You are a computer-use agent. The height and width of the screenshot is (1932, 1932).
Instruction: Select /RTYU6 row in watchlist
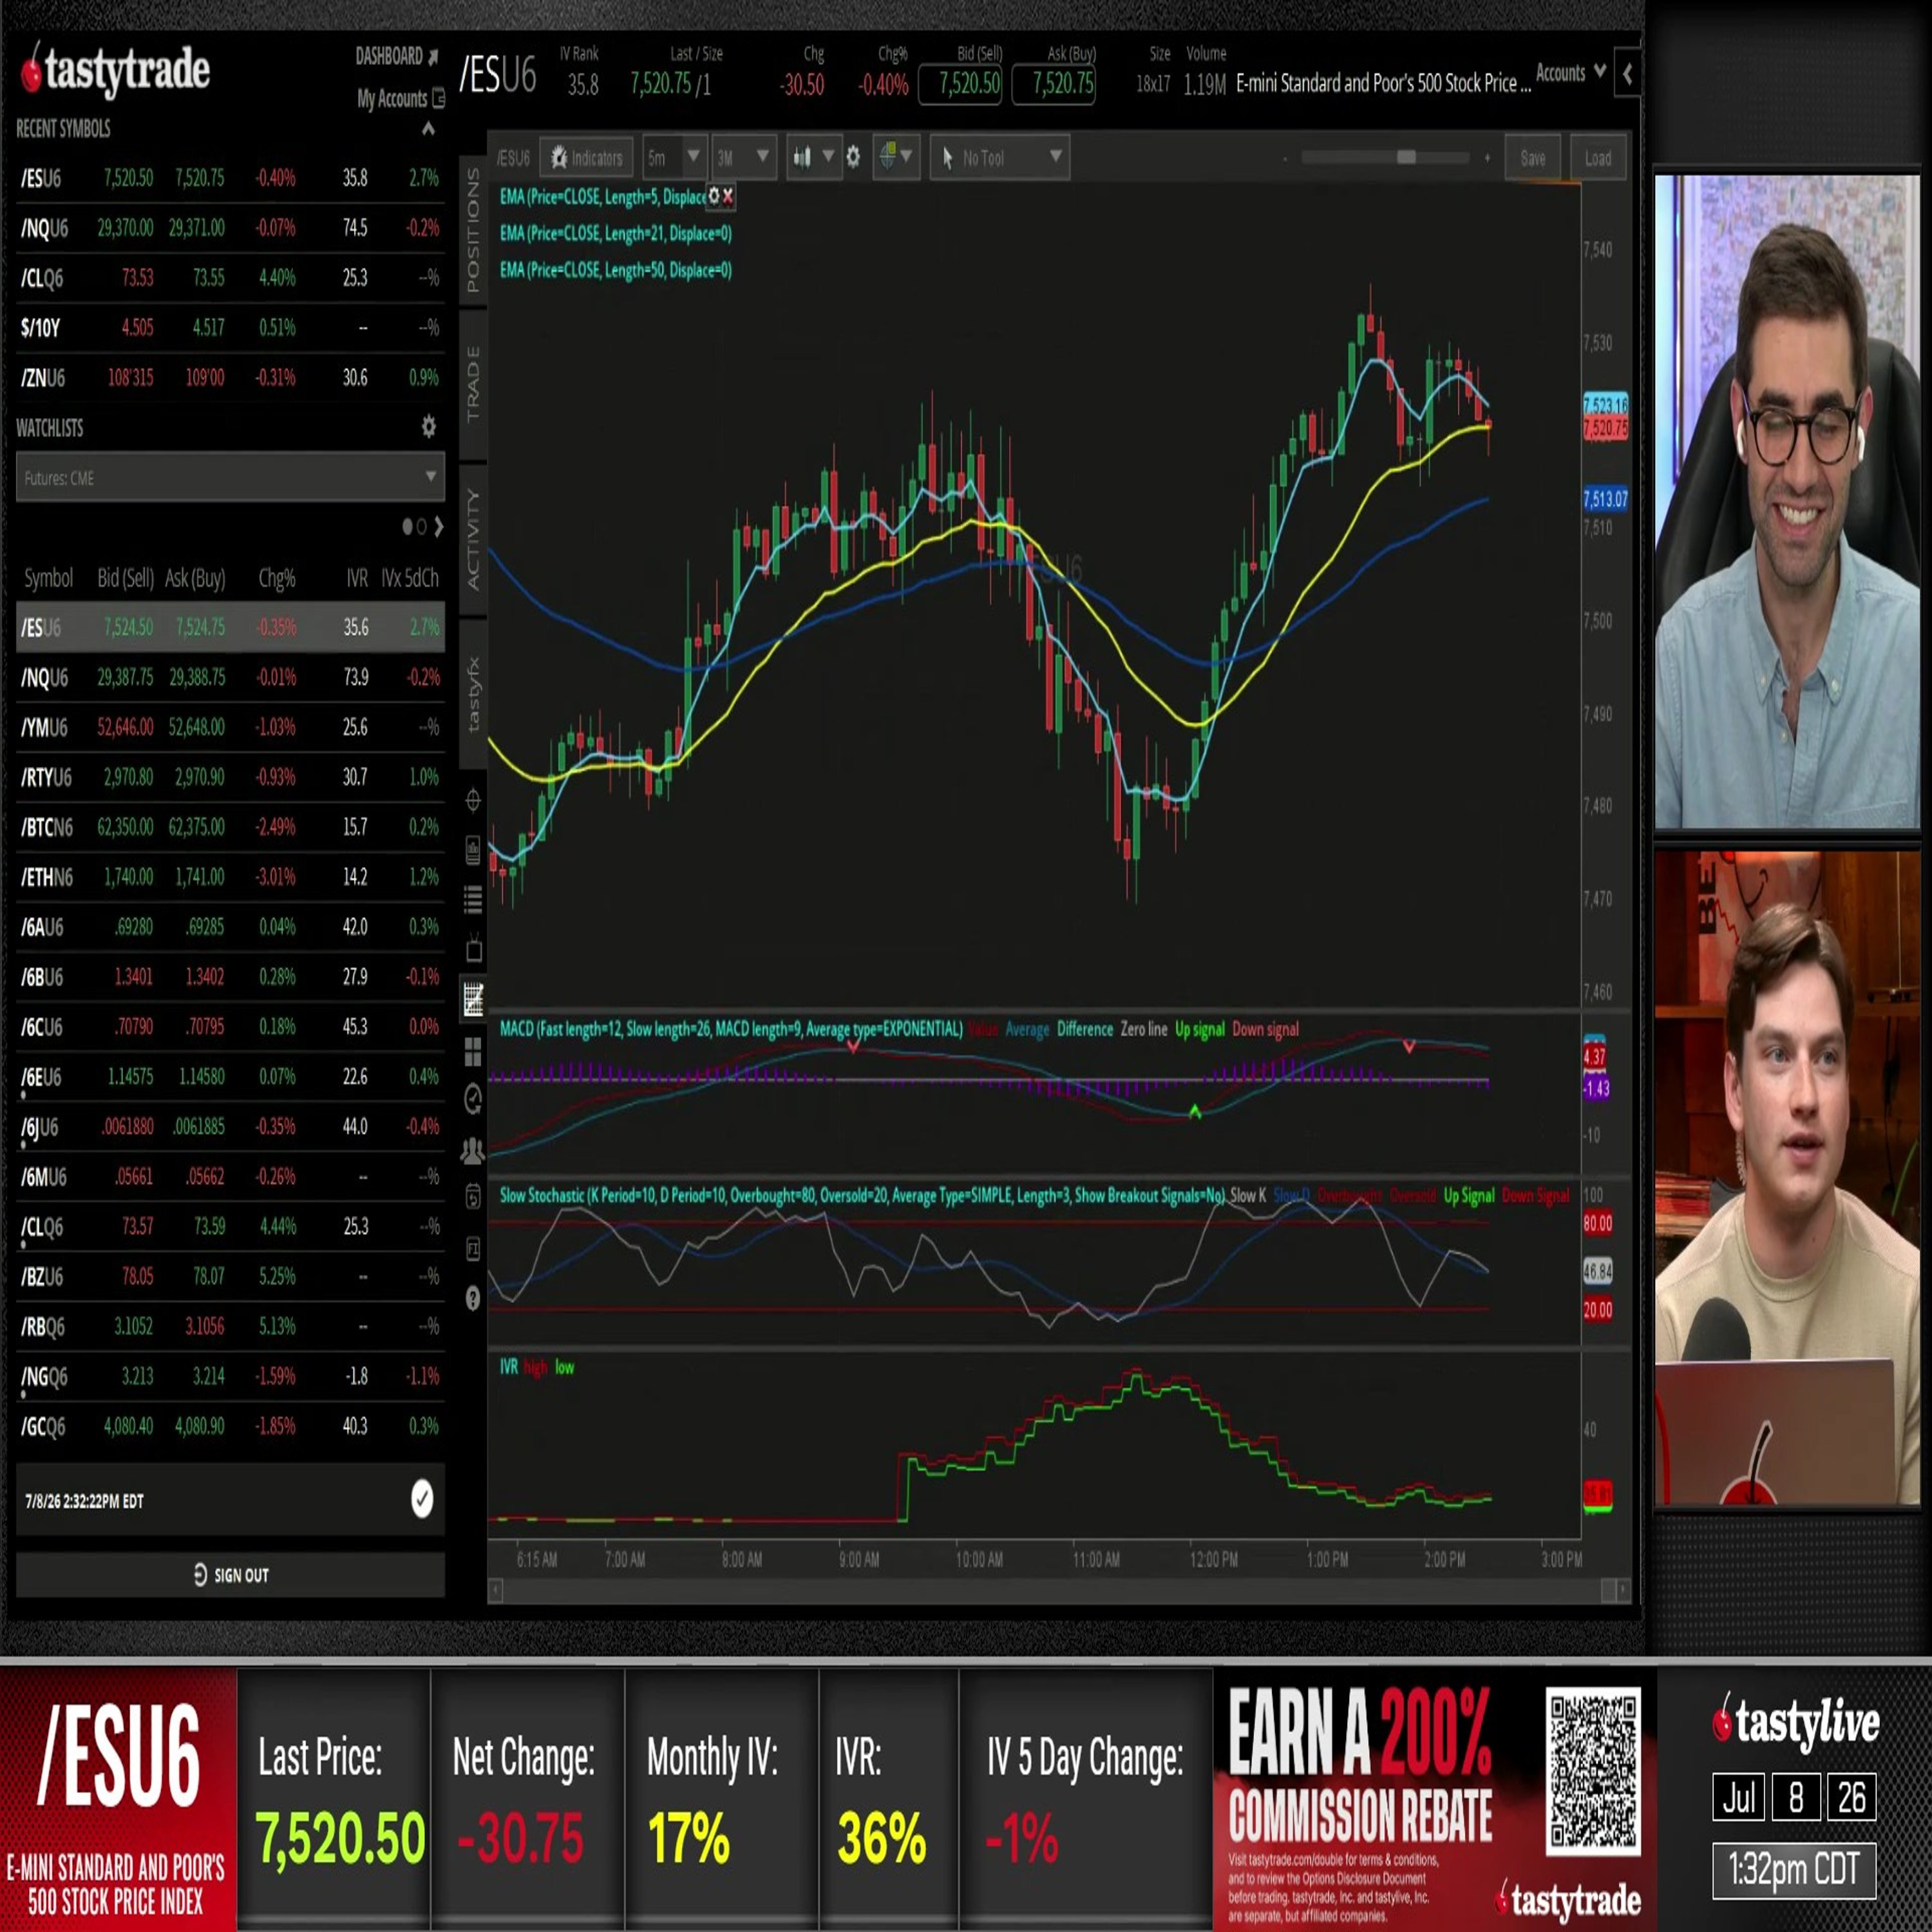coord(230,777)
